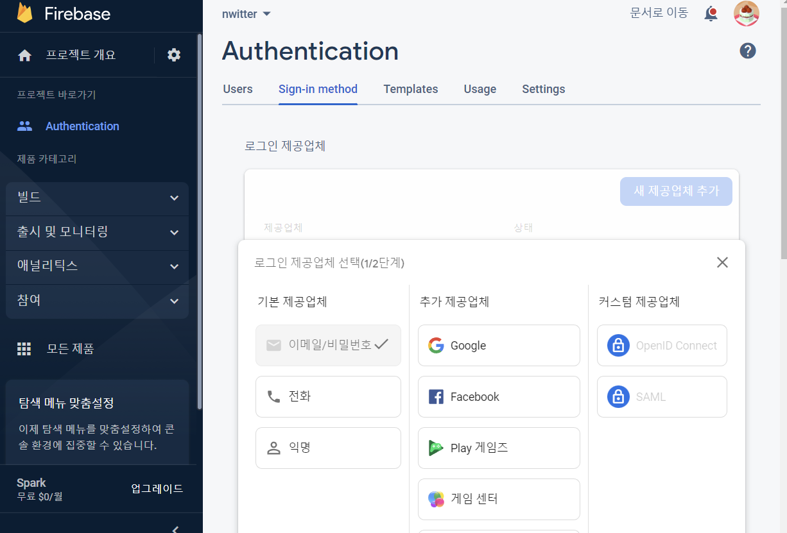Click the Firebase flame logo
The image size is (787, 533).
click(24, 13)
